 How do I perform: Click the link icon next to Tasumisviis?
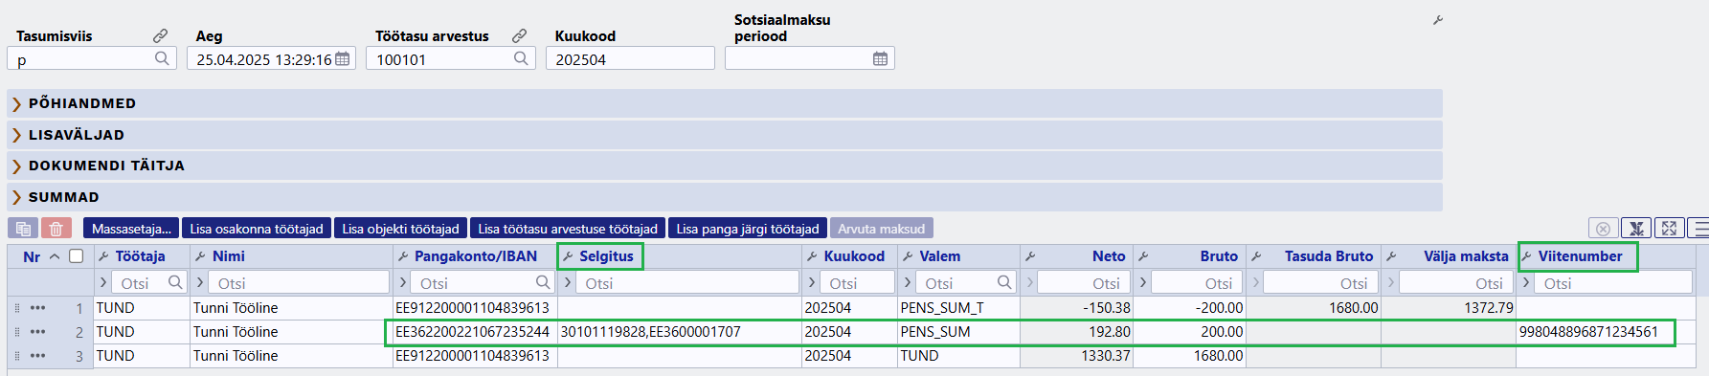point(161,35)
